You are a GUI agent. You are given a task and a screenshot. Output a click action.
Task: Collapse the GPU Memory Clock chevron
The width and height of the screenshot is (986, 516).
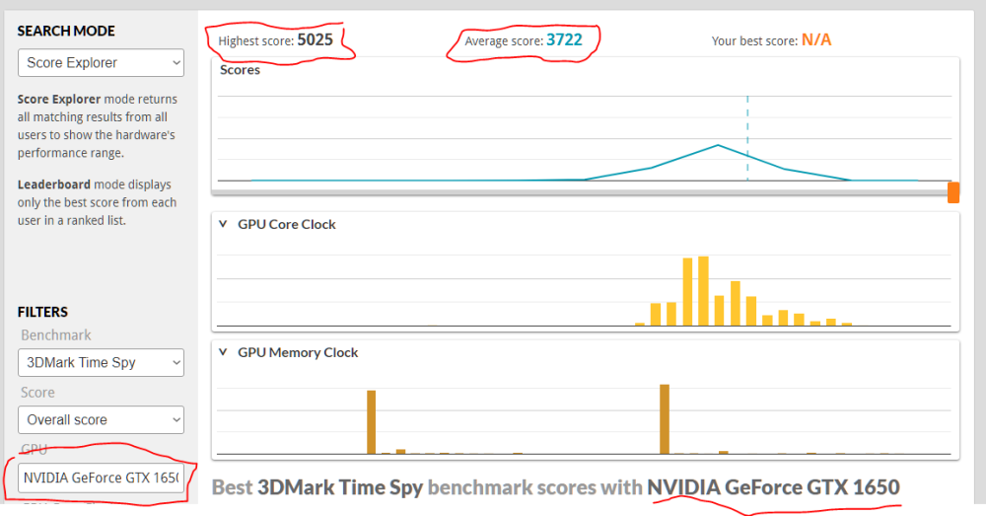tap(223, 353)
